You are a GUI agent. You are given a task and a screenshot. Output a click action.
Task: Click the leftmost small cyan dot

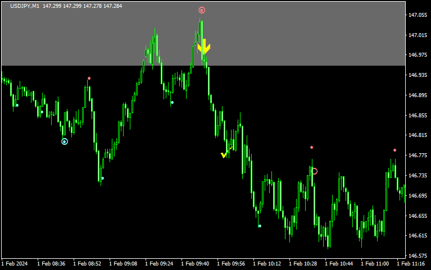tap(17, 105)
